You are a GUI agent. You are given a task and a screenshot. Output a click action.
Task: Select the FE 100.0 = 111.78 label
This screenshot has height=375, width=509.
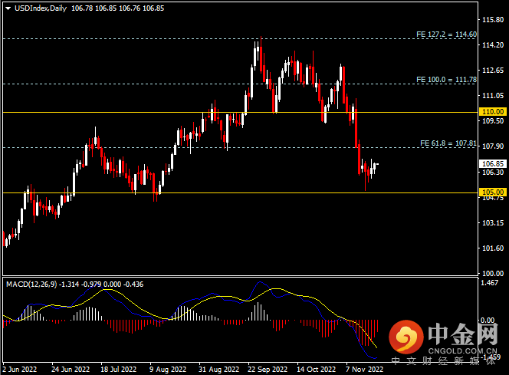pos(447,80)
